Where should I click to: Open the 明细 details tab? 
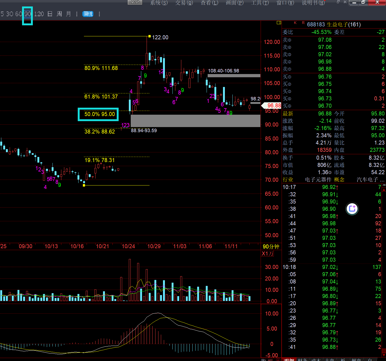click(x=289, y=359)
